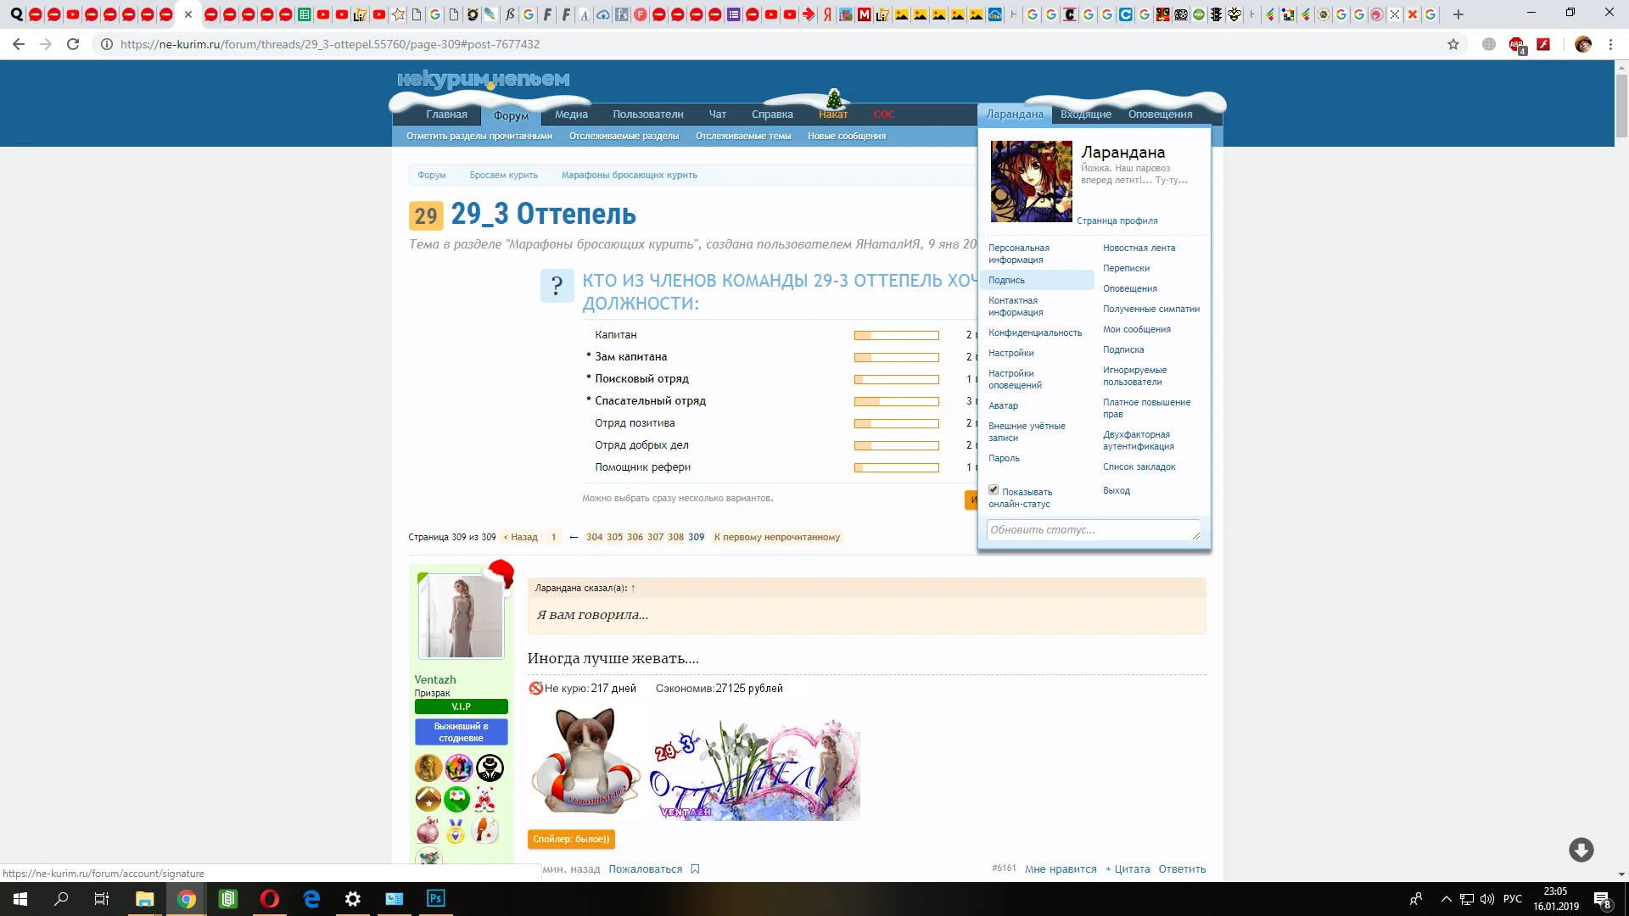The width and height of the screenshot is (1629, 916).
Task: Go to page 308 in pagination
Action: [675, 538]
